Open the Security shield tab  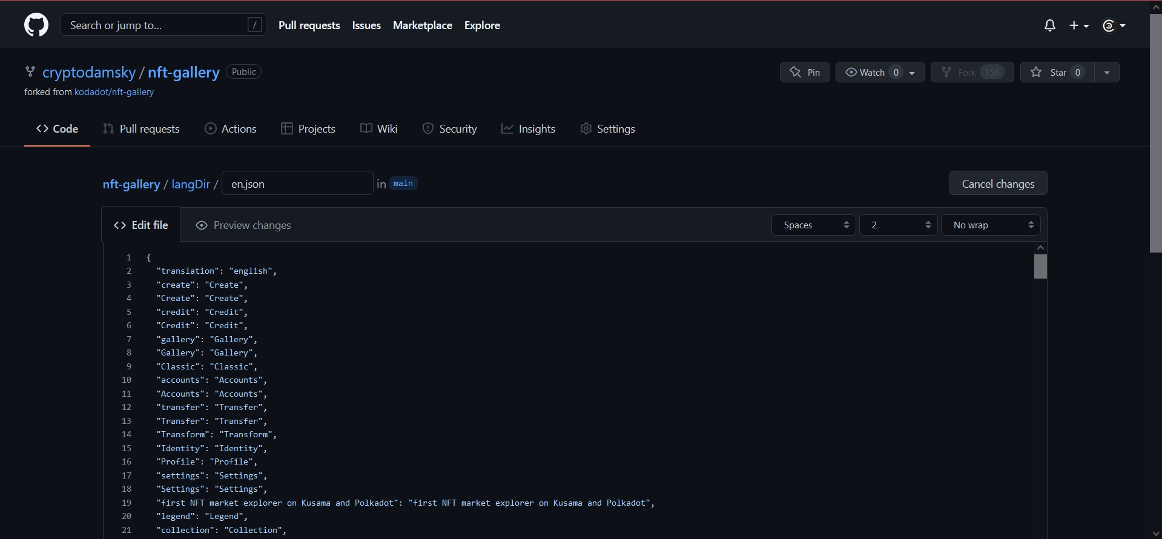pos(449,129)
